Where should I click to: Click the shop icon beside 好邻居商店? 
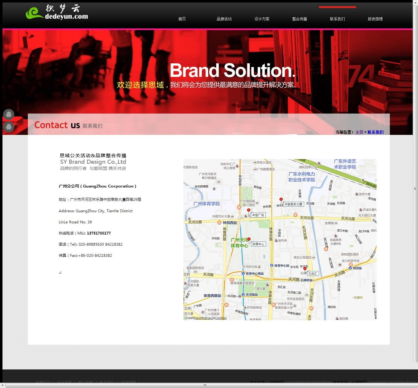(x=245, y=308)
